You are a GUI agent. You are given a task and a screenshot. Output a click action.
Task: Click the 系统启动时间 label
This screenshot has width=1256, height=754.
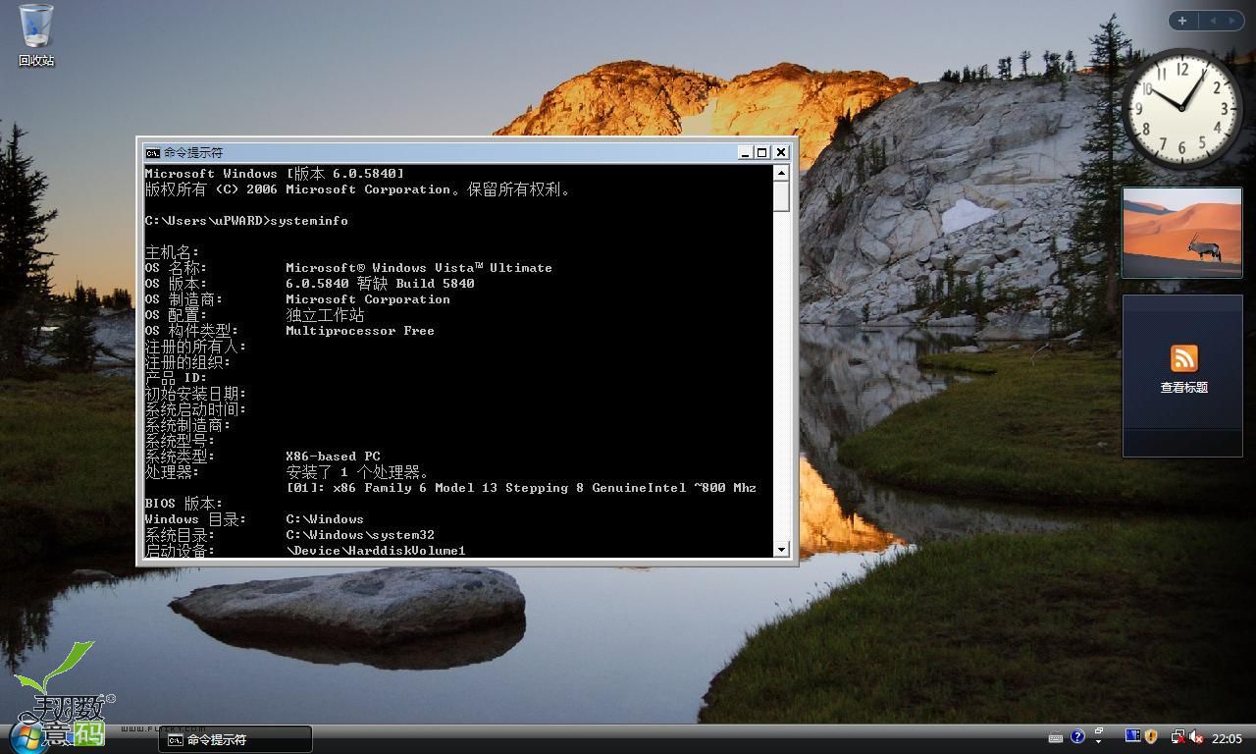[x=196, y=409]
